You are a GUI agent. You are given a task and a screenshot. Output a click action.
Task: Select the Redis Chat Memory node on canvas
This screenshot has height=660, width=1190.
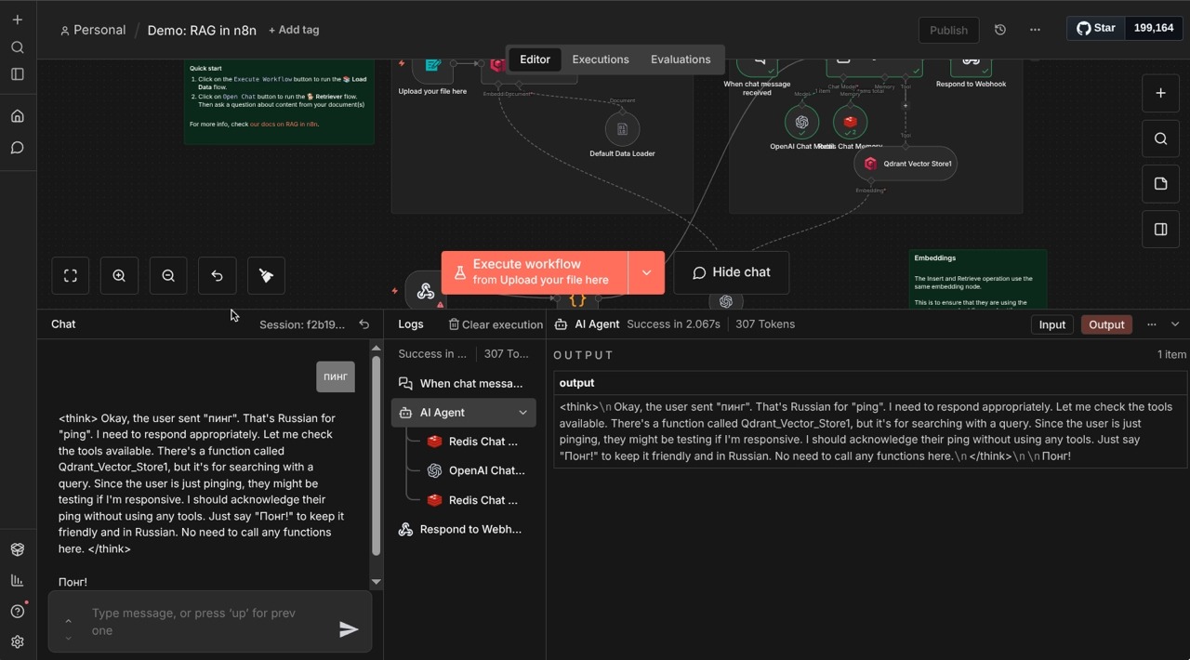tap(850, 122)
